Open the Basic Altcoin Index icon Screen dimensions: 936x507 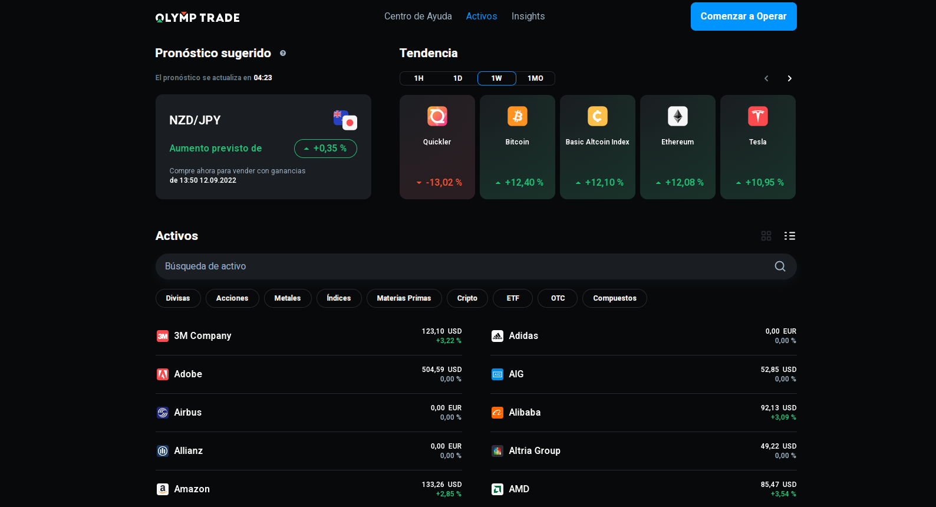[598, 116]
